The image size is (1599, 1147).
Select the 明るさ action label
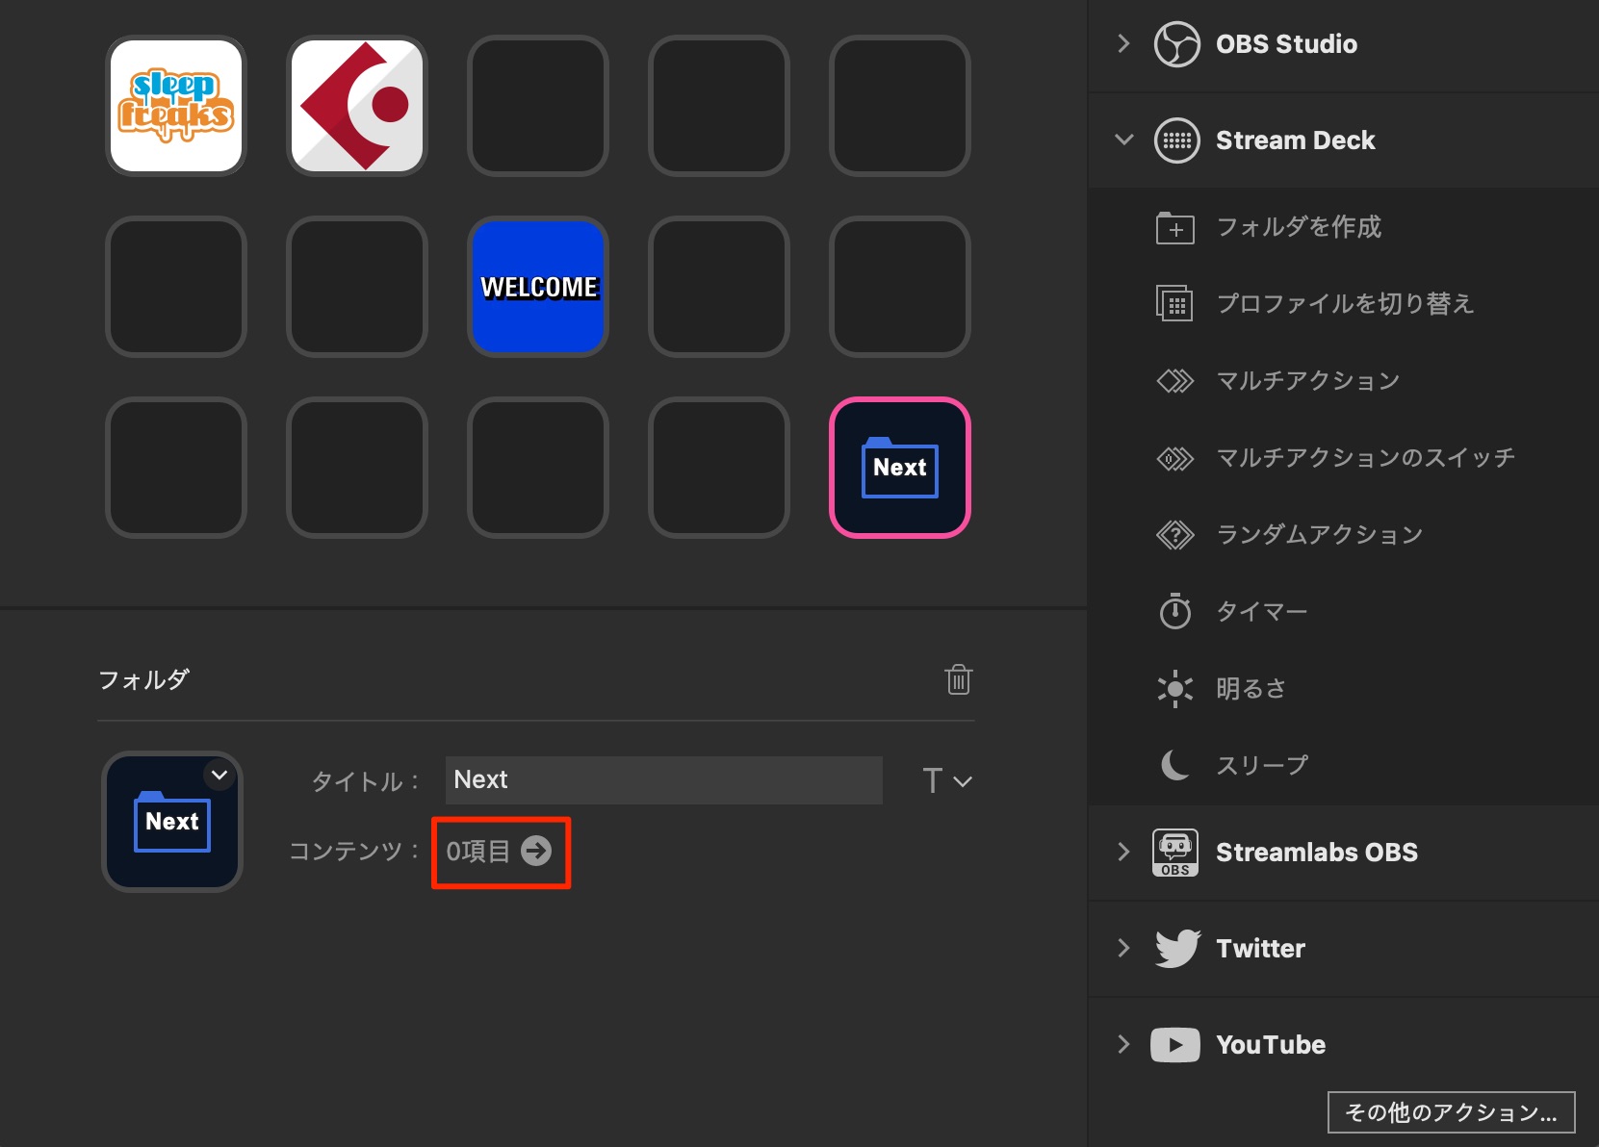(x=1251, y=689)
